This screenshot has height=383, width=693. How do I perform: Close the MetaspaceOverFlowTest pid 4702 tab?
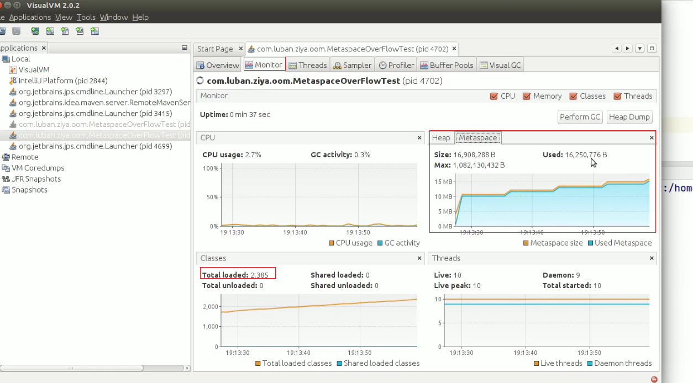(x=454, y=49)
